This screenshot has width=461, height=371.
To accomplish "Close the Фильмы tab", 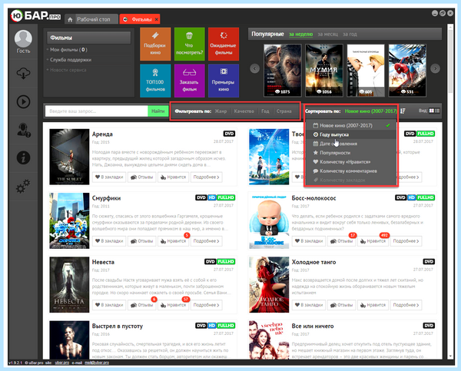I will 157,19.
